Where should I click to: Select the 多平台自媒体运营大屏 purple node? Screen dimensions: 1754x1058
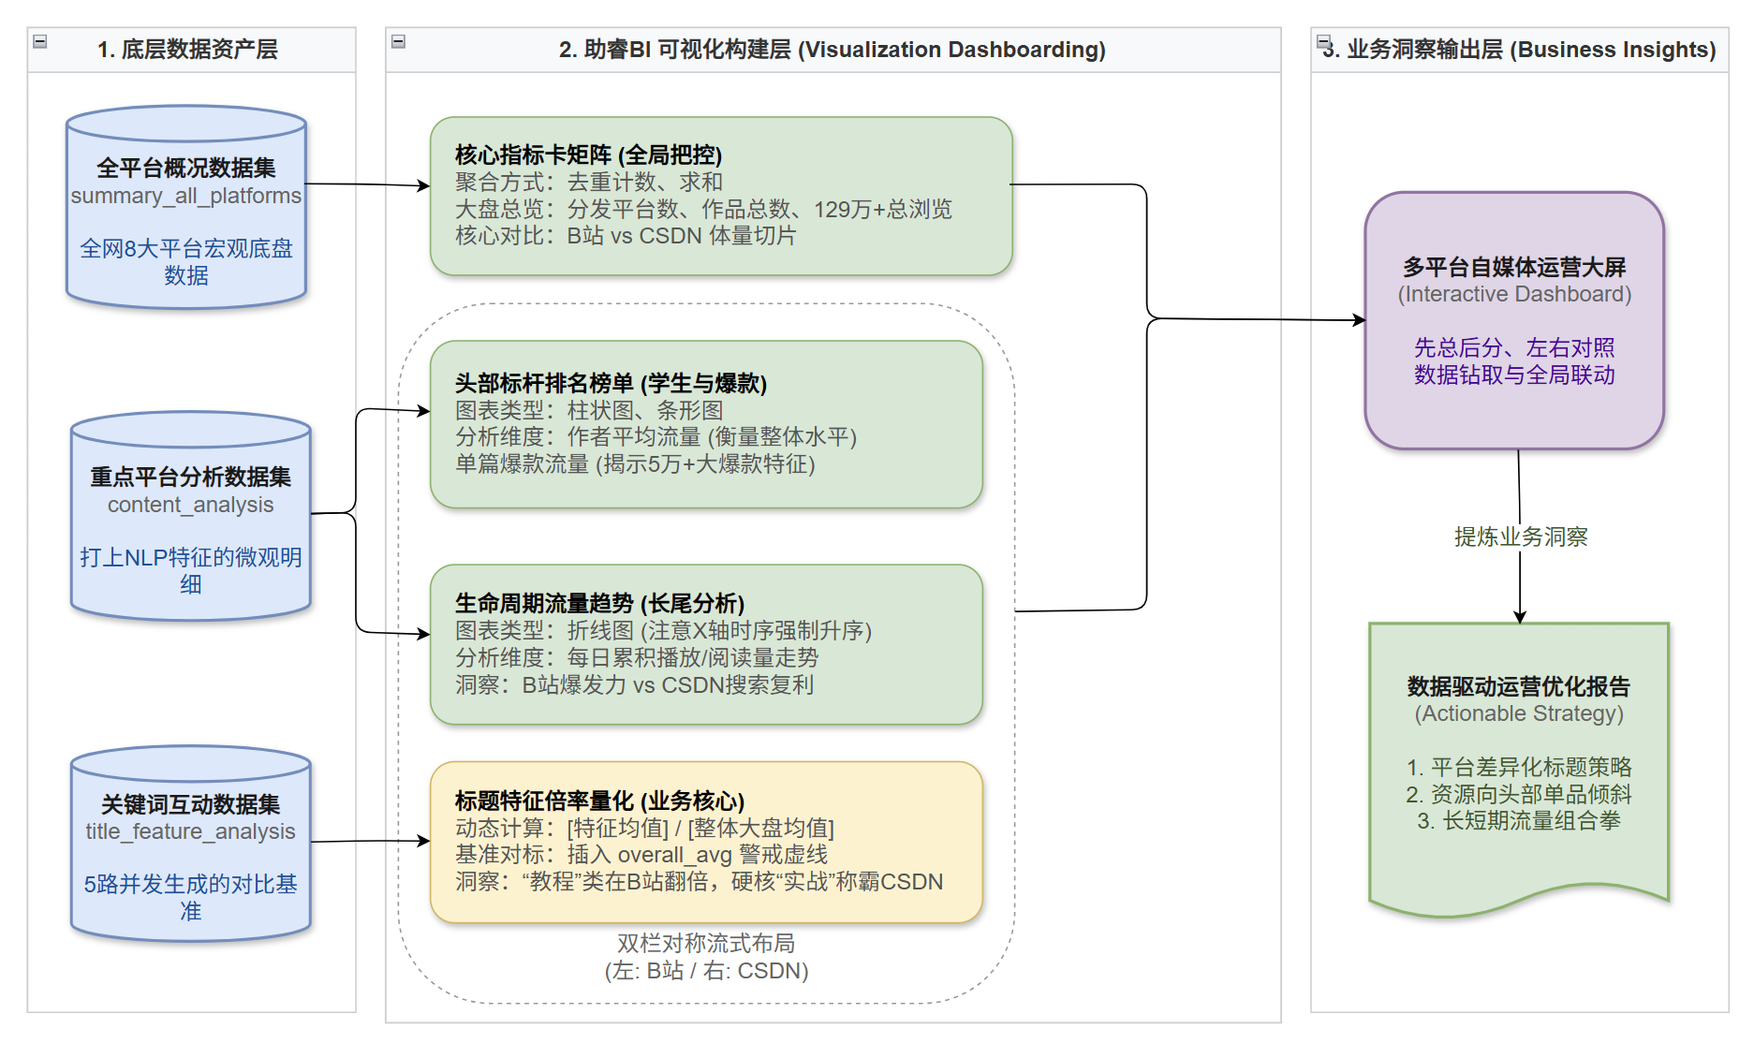(x=1514, y=320)
